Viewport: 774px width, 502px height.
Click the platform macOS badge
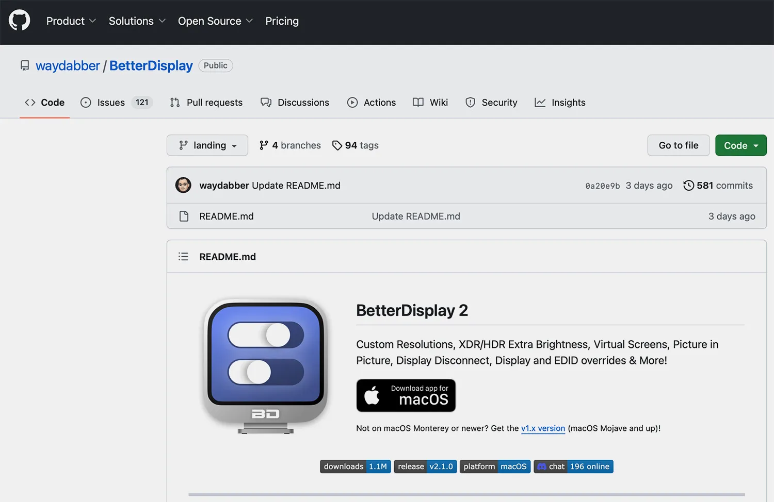point(495,466)
